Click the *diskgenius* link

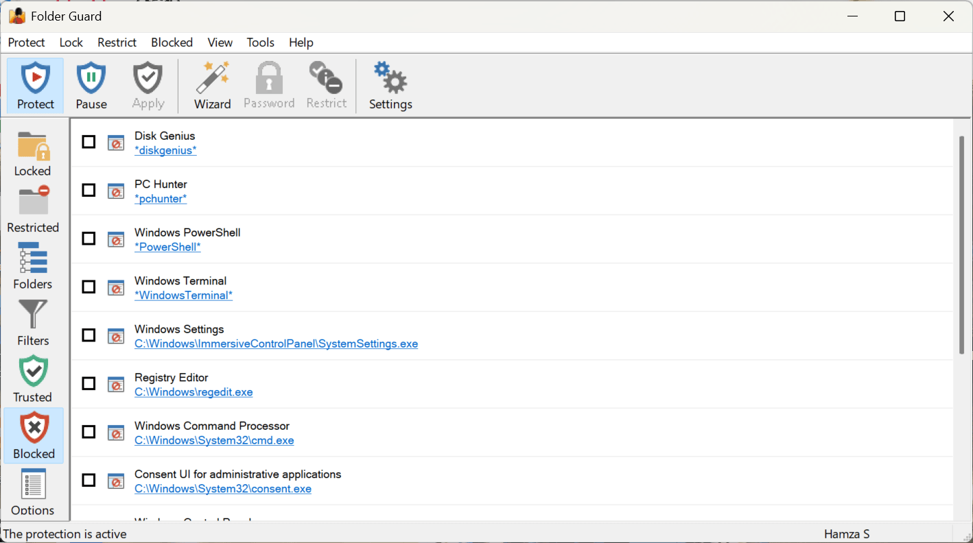coord(165,150)
